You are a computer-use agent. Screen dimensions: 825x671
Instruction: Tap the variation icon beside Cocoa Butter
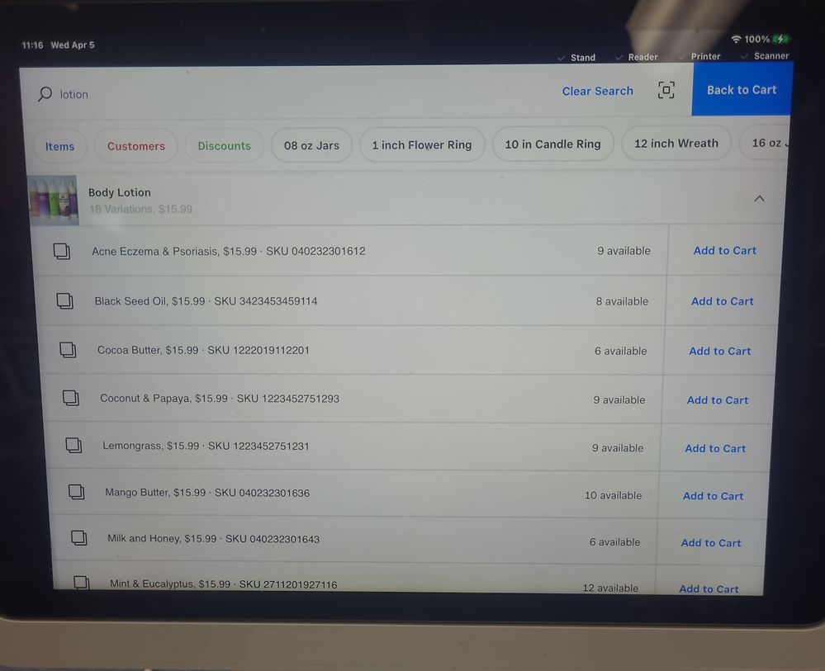68,350
